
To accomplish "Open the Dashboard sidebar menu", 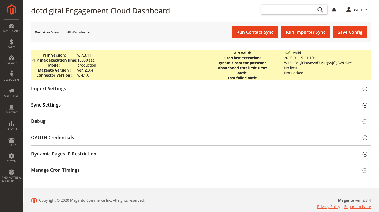I will click(x=12, y=28).
